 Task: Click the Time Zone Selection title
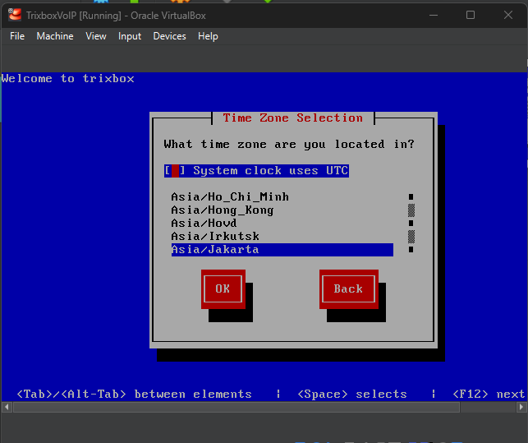(x=293, y=118)
